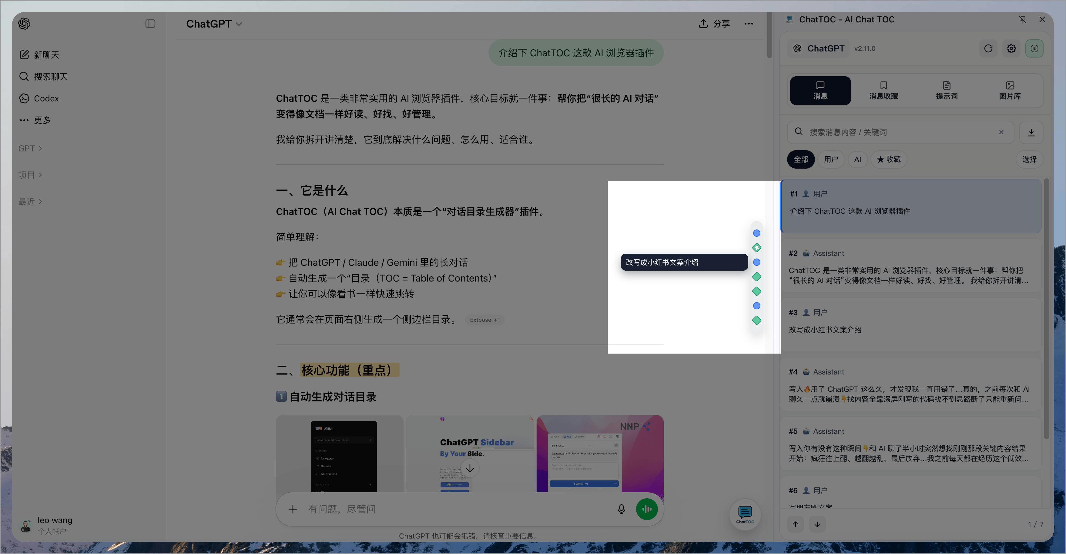This screenshot has height=554, width=1066.
Task: Click the plus attach icon in input
Action: point(293,509)
